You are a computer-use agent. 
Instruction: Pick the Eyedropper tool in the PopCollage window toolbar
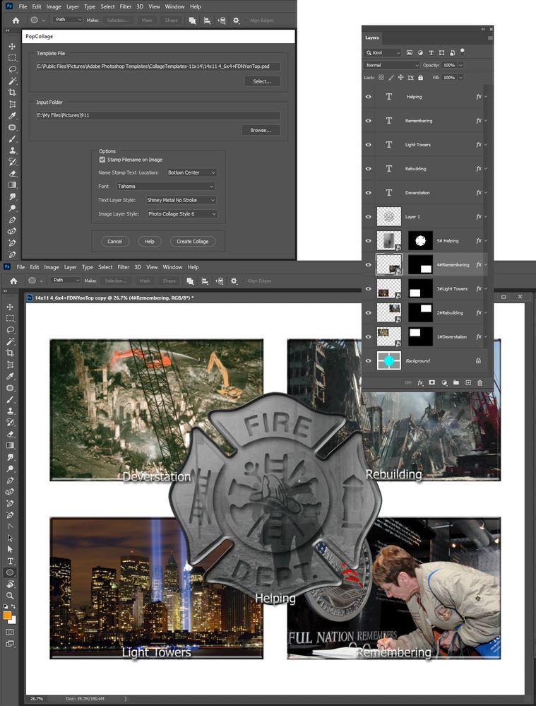pos(12,116)
